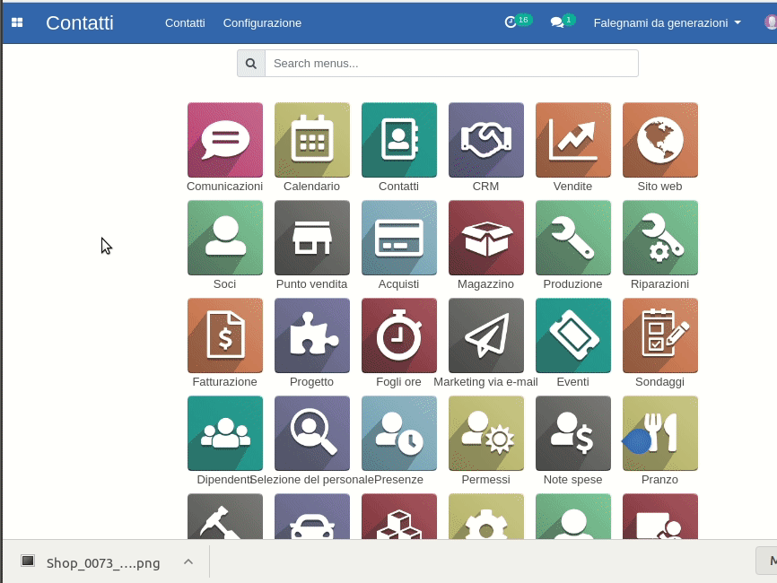777x583 pixels.
Task: Open the Dipendenti app
Action: [225, 433]
